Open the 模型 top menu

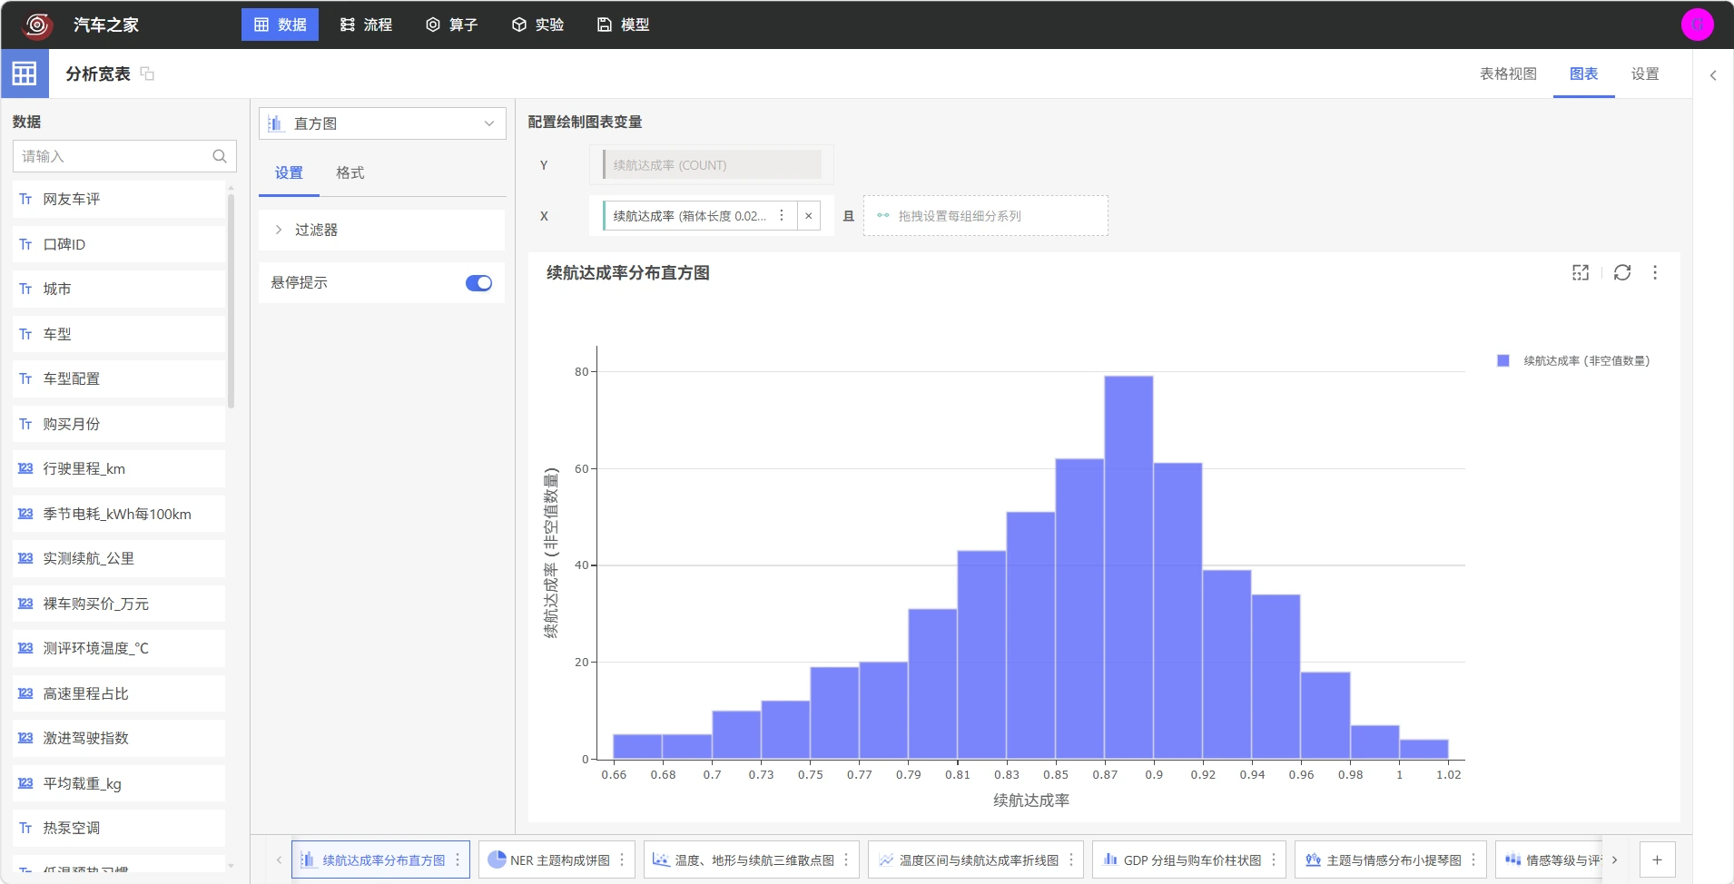[623, 25]
